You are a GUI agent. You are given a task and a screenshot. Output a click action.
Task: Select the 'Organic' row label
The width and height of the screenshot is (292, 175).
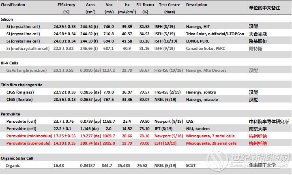tap(13, 166)
